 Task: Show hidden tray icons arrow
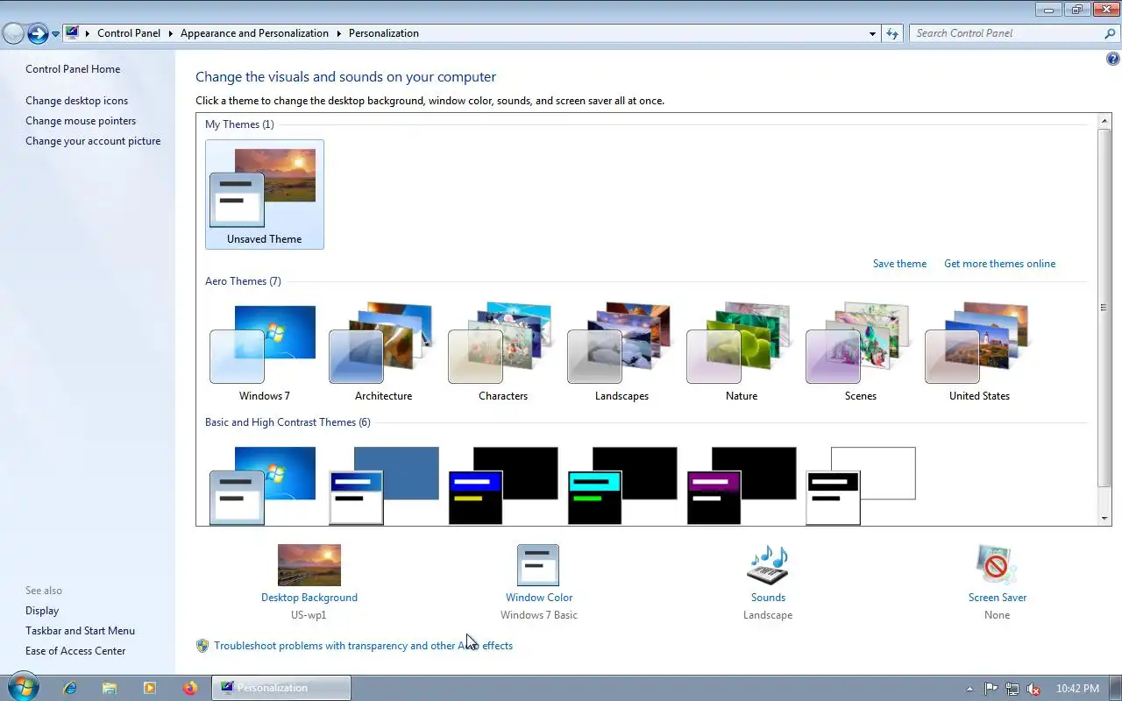[969, 689]
